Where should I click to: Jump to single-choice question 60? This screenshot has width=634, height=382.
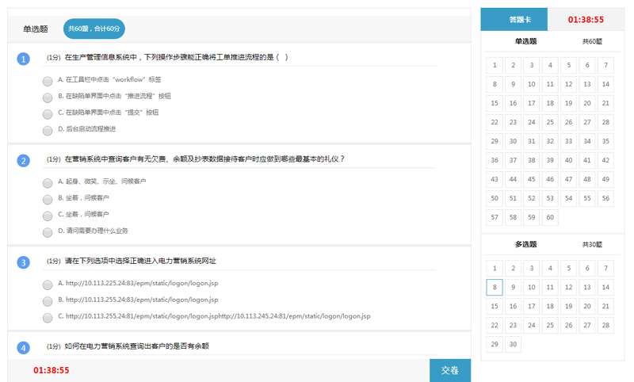(550, 217)
